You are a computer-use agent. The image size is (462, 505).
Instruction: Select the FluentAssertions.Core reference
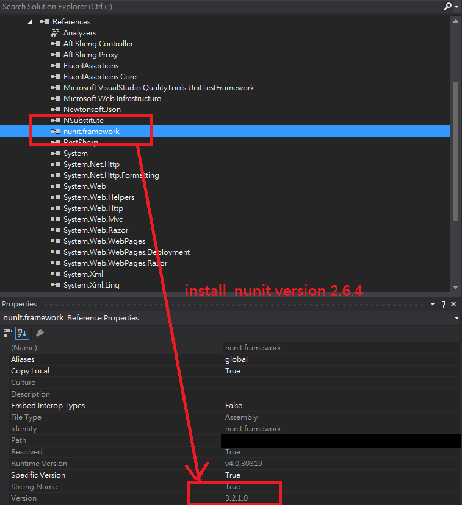(x=100, y=77)
